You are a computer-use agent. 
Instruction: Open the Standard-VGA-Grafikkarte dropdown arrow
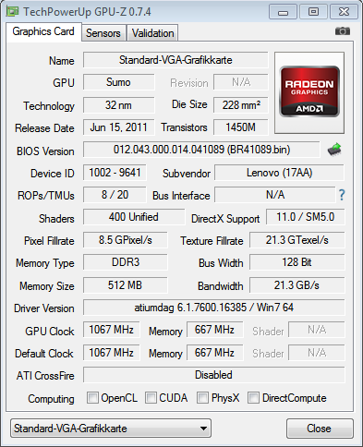coord(203,429)
